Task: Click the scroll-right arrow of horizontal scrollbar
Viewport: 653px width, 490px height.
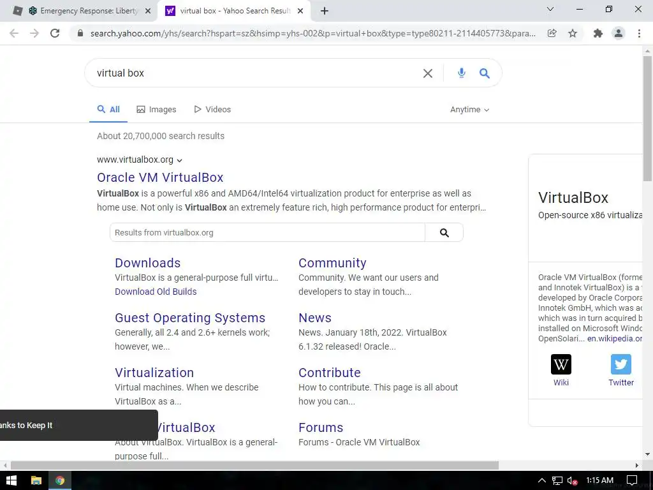Action: (637, 465)
